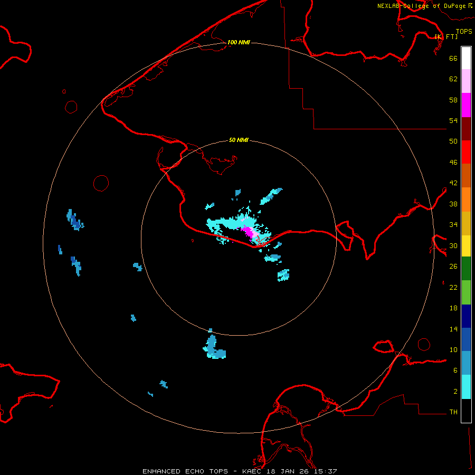Choose the bright orange legend swatch
This screenshot has width=475, height=475.
point(466,199)
